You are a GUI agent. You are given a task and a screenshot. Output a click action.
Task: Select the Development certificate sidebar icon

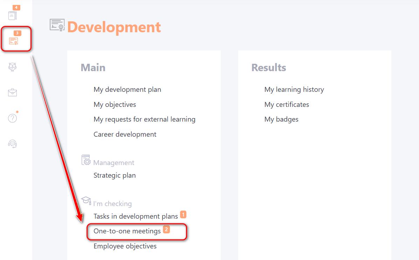tap(14, 41)
